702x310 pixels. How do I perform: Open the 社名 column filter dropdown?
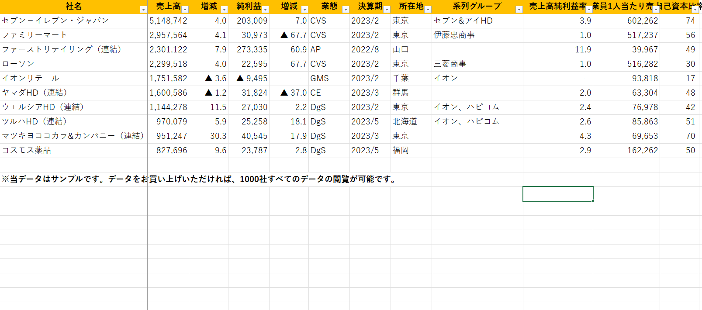pos(143,9)
